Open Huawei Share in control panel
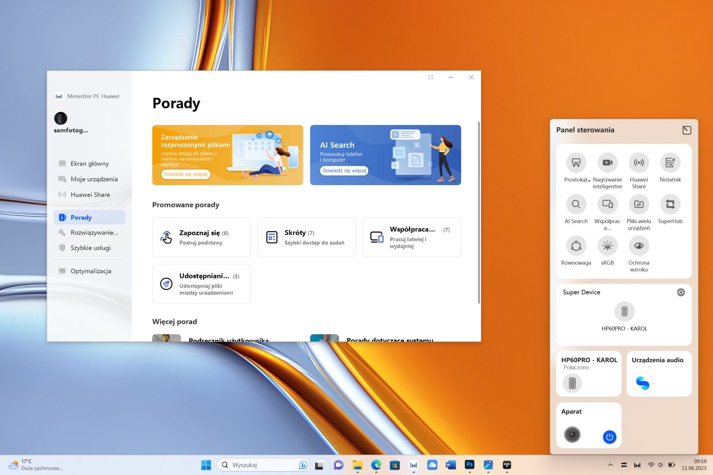 639,163
